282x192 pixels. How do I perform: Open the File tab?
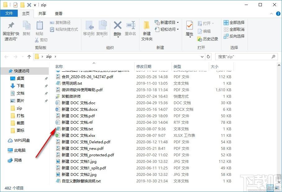point(9,13)
